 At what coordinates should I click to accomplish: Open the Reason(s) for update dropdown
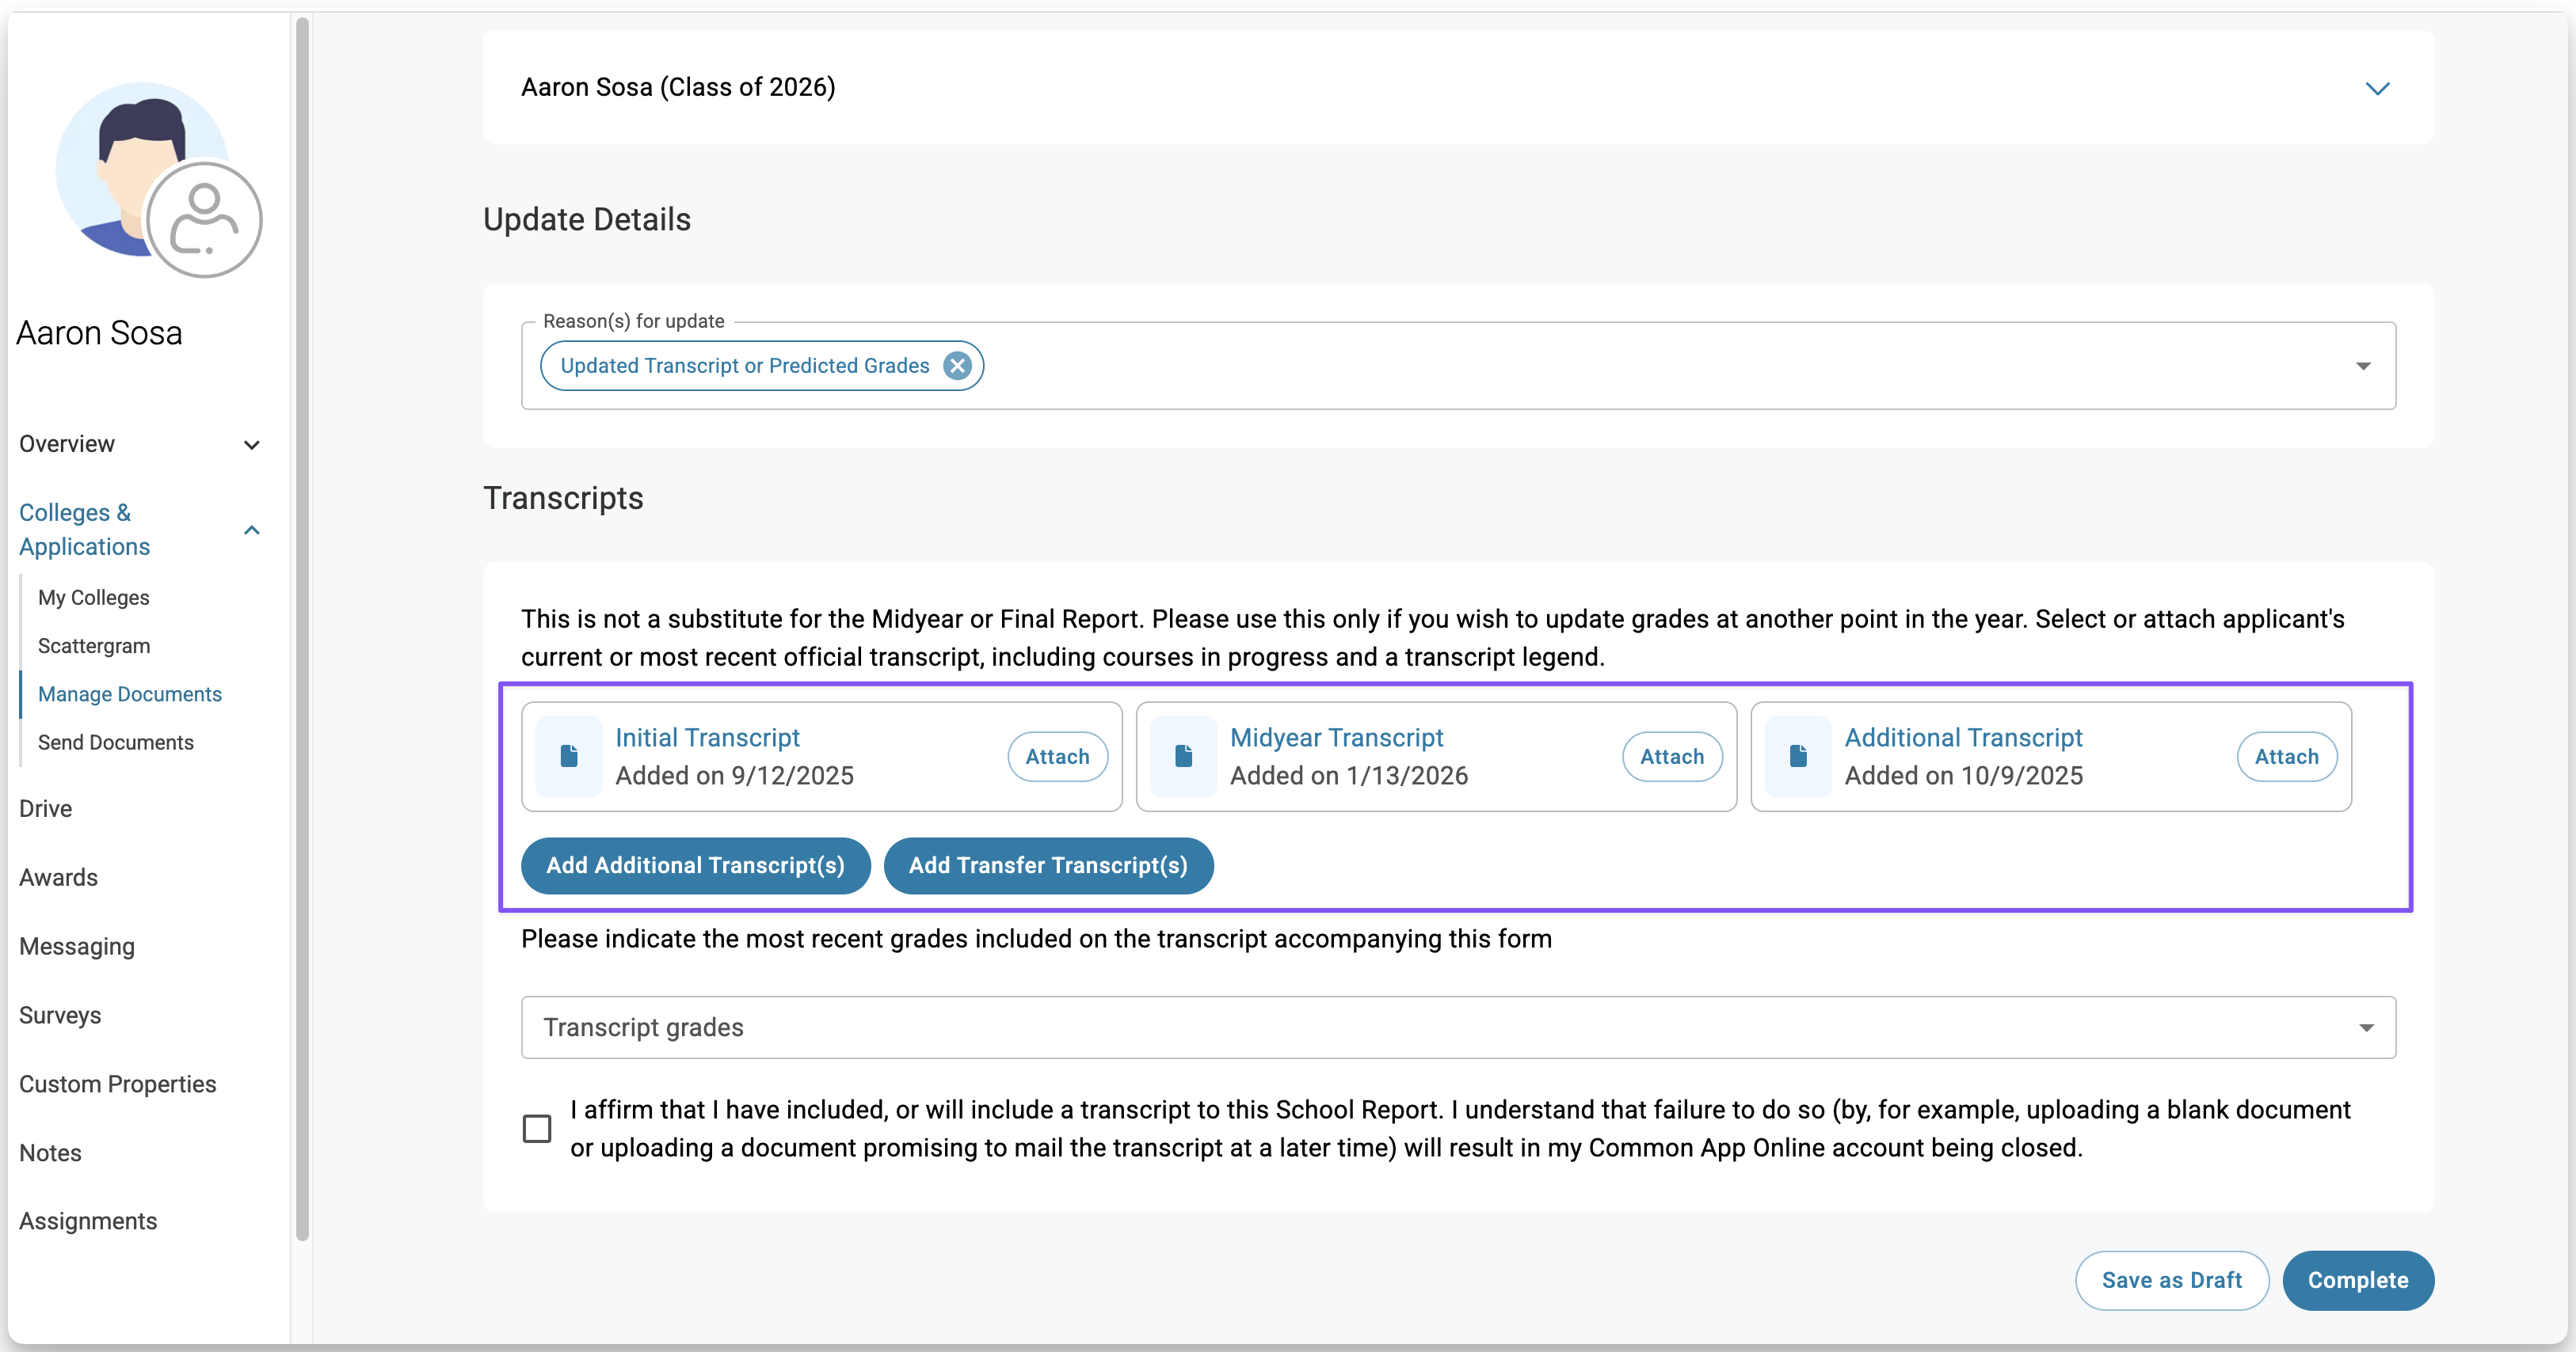click(2362, 366)
